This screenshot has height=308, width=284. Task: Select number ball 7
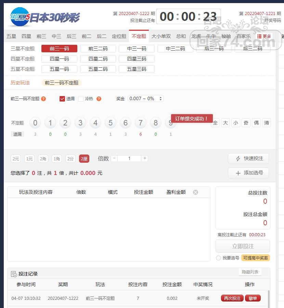pos(141,123)
